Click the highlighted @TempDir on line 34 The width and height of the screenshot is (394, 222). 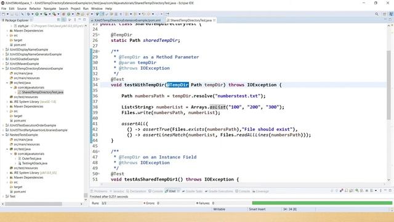178,85
